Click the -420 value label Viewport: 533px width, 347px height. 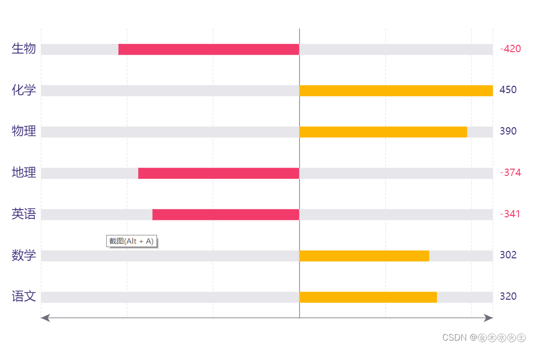pos(510,49)
